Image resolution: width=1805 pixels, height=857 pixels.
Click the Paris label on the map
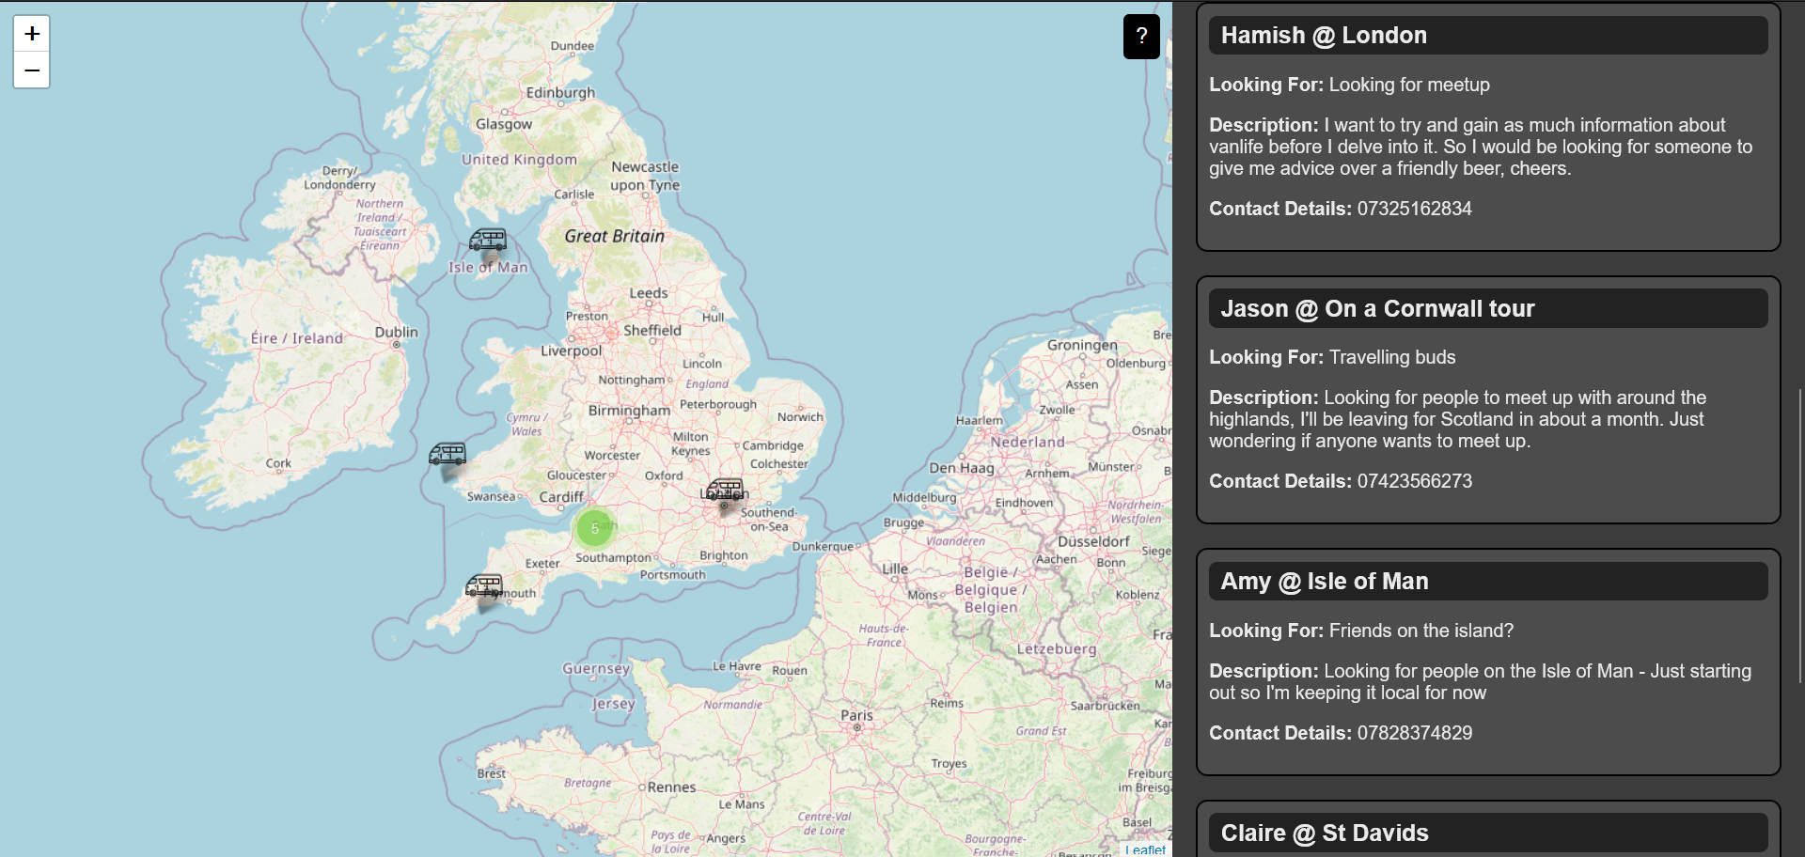[x=856, y=715]
